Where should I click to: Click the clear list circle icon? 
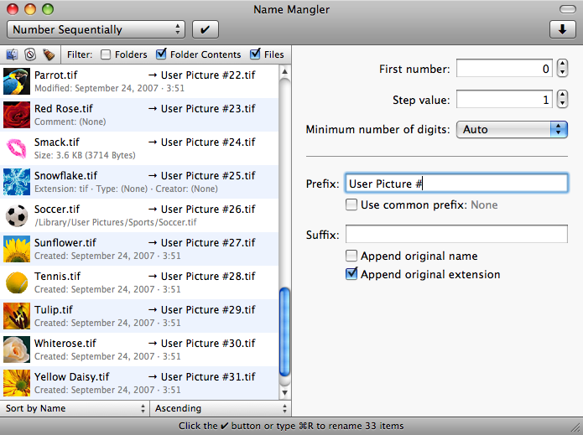click(30, 54)
